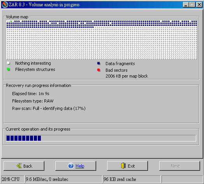Quit the program with Exit button
Image resolution: width=204 pixels, height=184 pixels.
[x=127, y=166]
